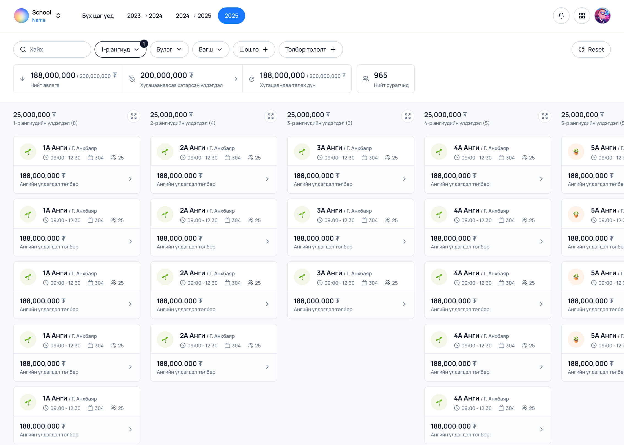This screenshot has width=624, height=445.
Task: Add a Төлбөр төлөлт filter
Action: pyautogui.click(x=310, y=49)
